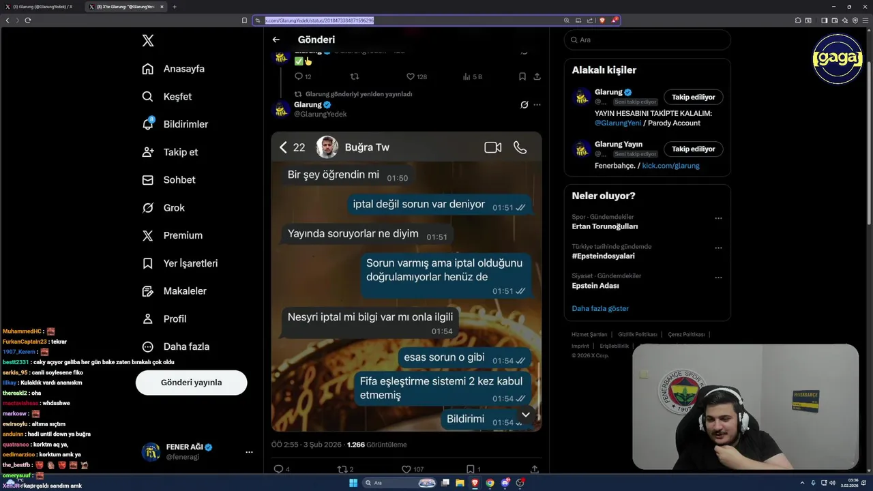
Task: Click Grok icon on GlarungYedek post
Action: click(x=524, y=105)
